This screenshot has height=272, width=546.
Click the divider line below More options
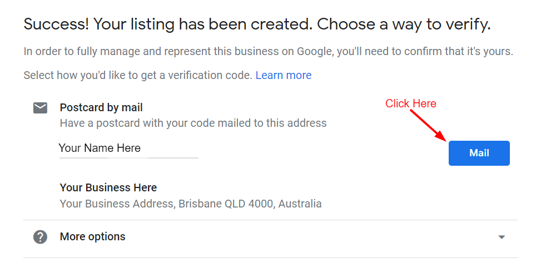271,258
